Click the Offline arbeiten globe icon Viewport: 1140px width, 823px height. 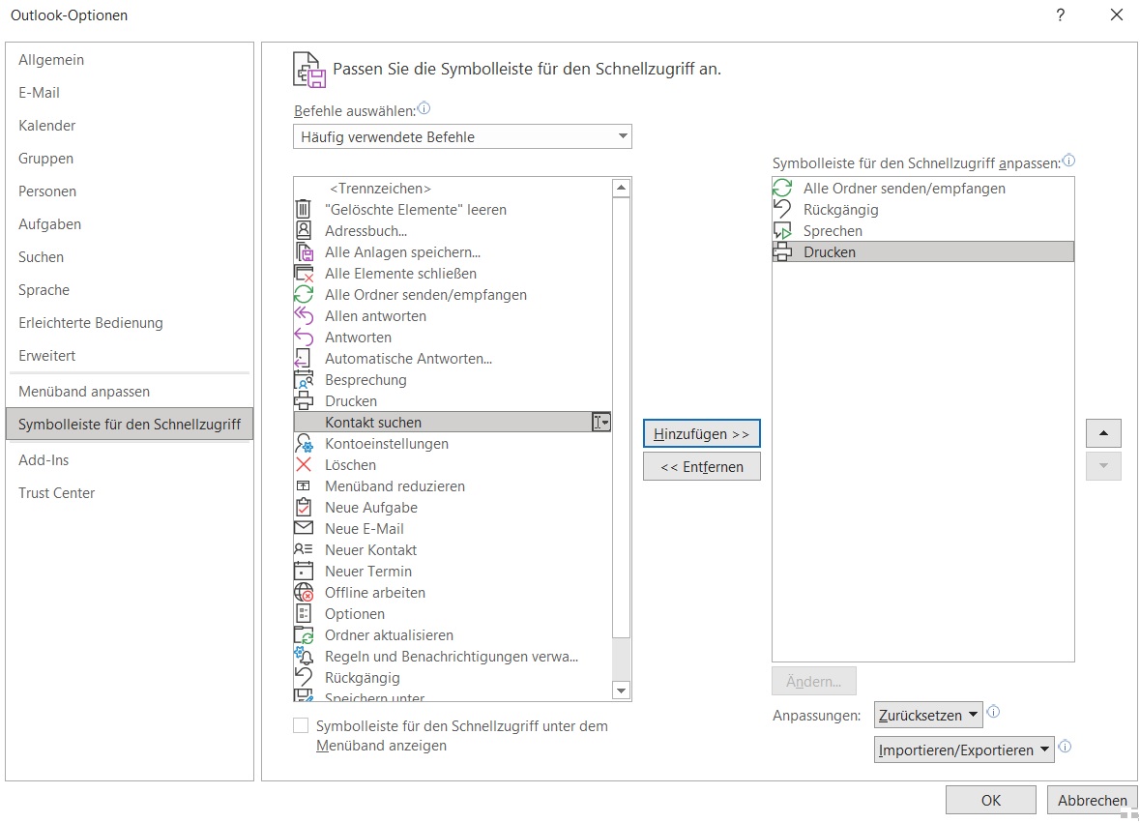304,593
